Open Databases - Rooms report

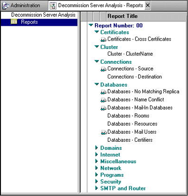pos(128,116)
